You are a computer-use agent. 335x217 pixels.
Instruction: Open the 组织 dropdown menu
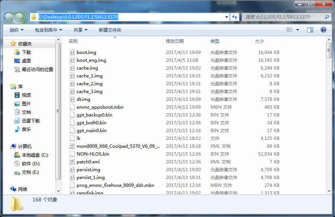[x=16, y=30]
